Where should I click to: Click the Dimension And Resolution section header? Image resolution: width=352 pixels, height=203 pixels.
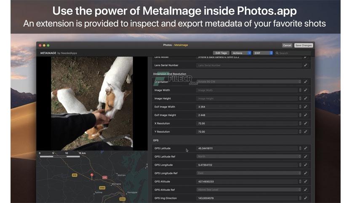coord(170,74)
